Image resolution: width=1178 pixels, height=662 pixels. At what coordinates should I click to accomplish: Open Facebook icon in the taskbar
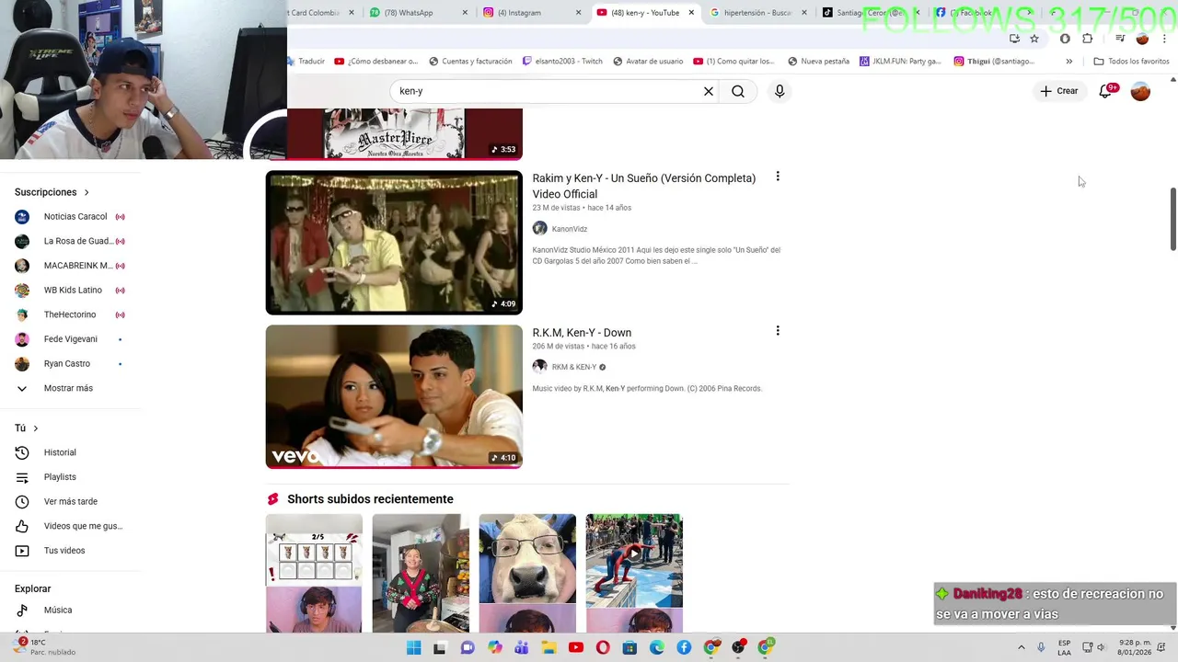coord(684,648)
